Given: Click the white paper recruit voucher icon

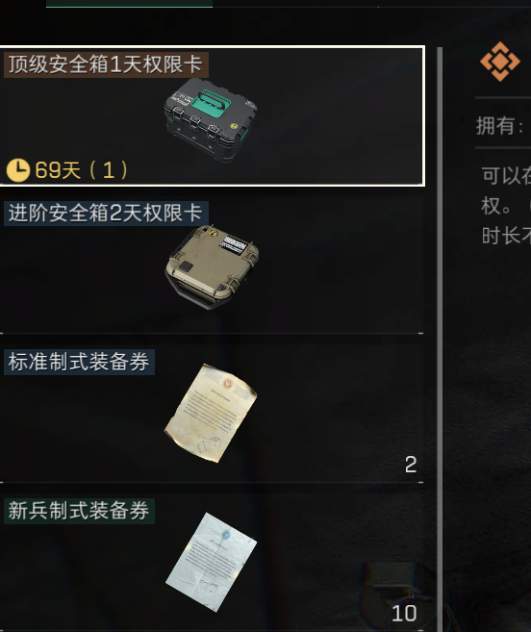Looking at the screenshot, I should point(211,562).
